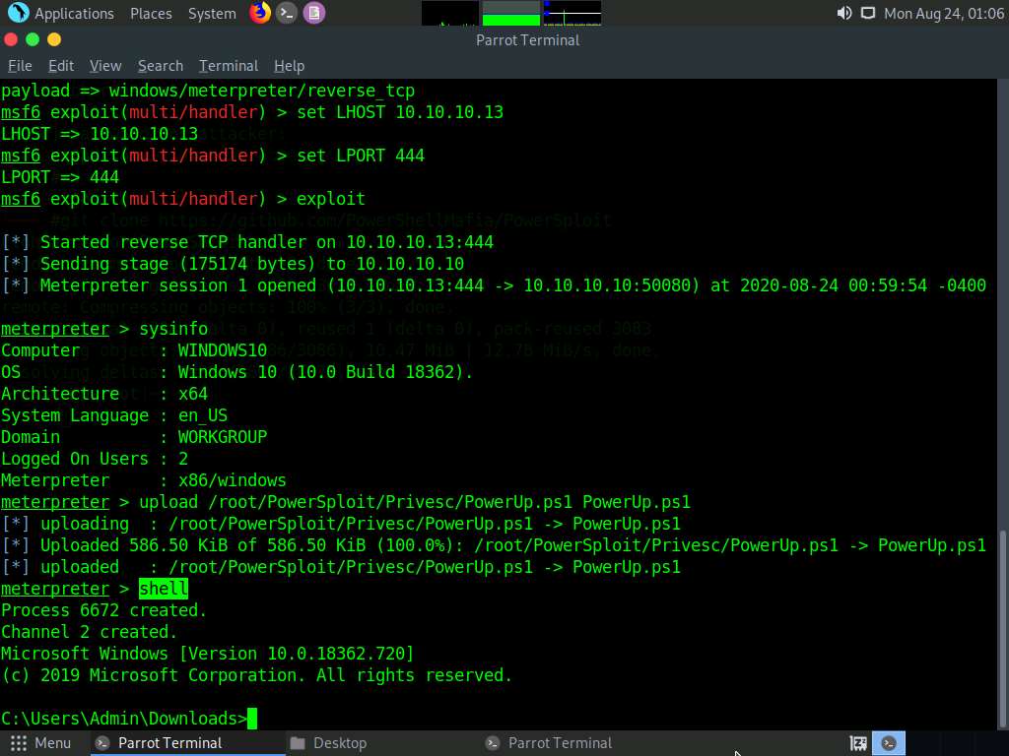Open the View menu

tap(105, 66)
